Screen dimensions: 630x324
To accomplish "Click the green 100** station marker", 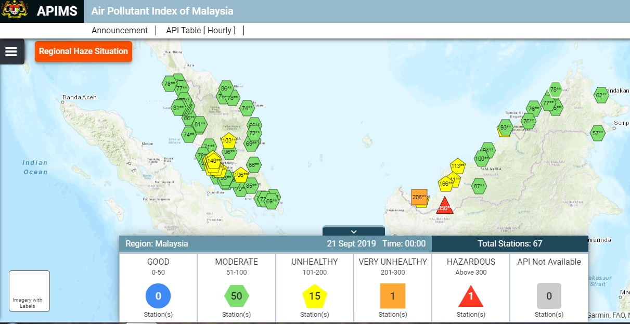I will point(481,158).
